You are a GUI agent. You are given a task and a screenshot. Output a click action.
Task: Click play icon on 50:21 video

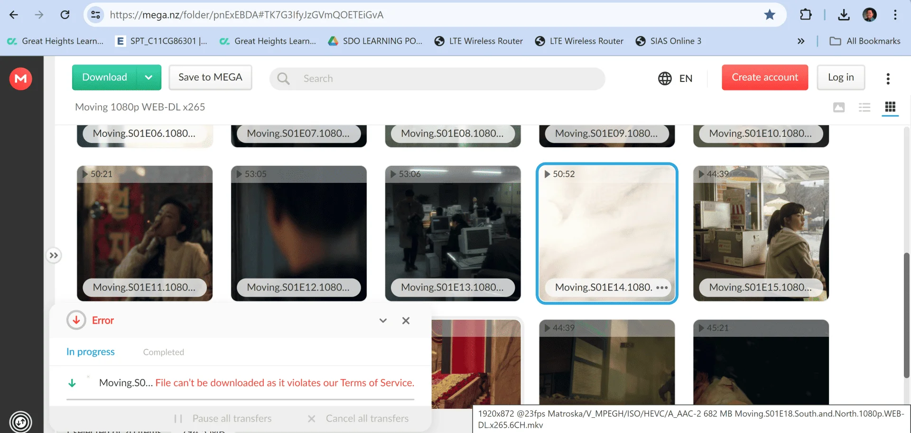(85, 174)
